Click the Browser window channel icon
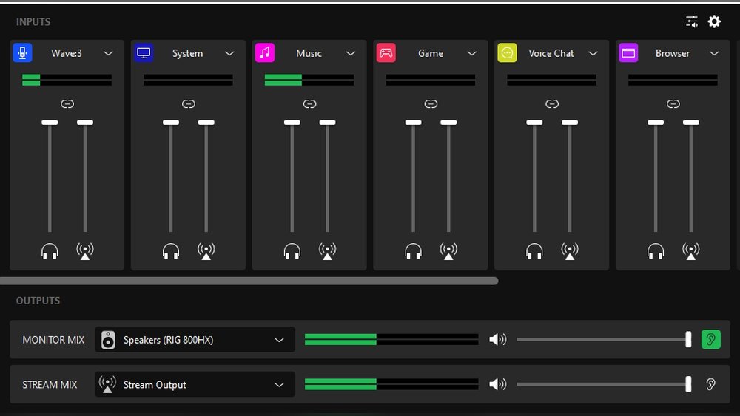Screen dimensions: 740x416 pyautogui.click(x=628, y=52)
